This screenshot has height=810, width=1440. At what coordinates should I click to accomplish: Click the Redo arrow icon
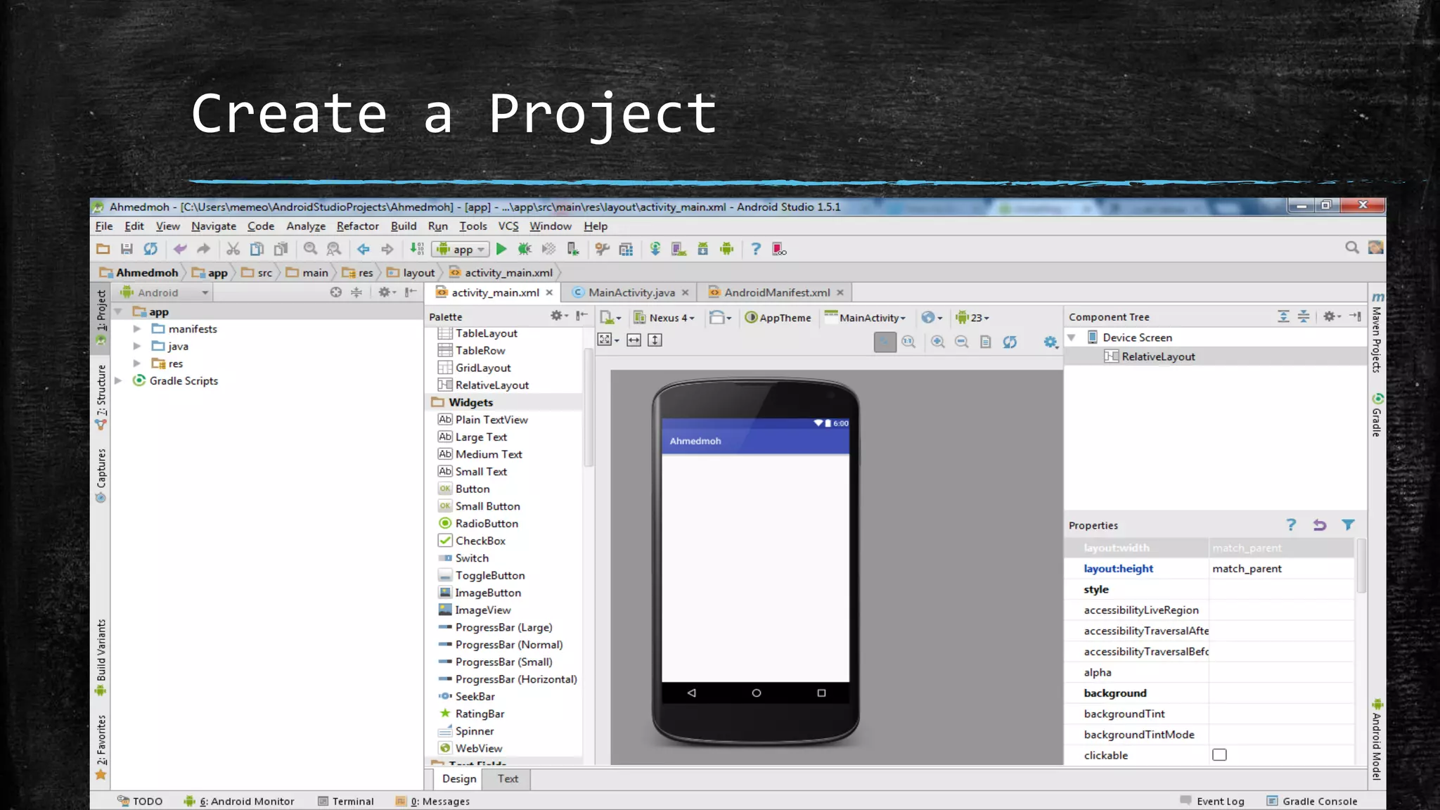pos(203,249)
